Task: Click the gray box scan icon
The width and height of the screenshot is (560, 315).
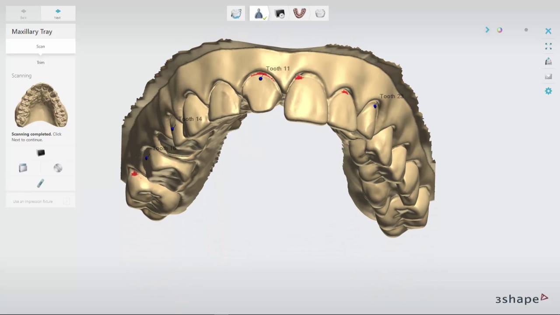Action: pos(23,168)
